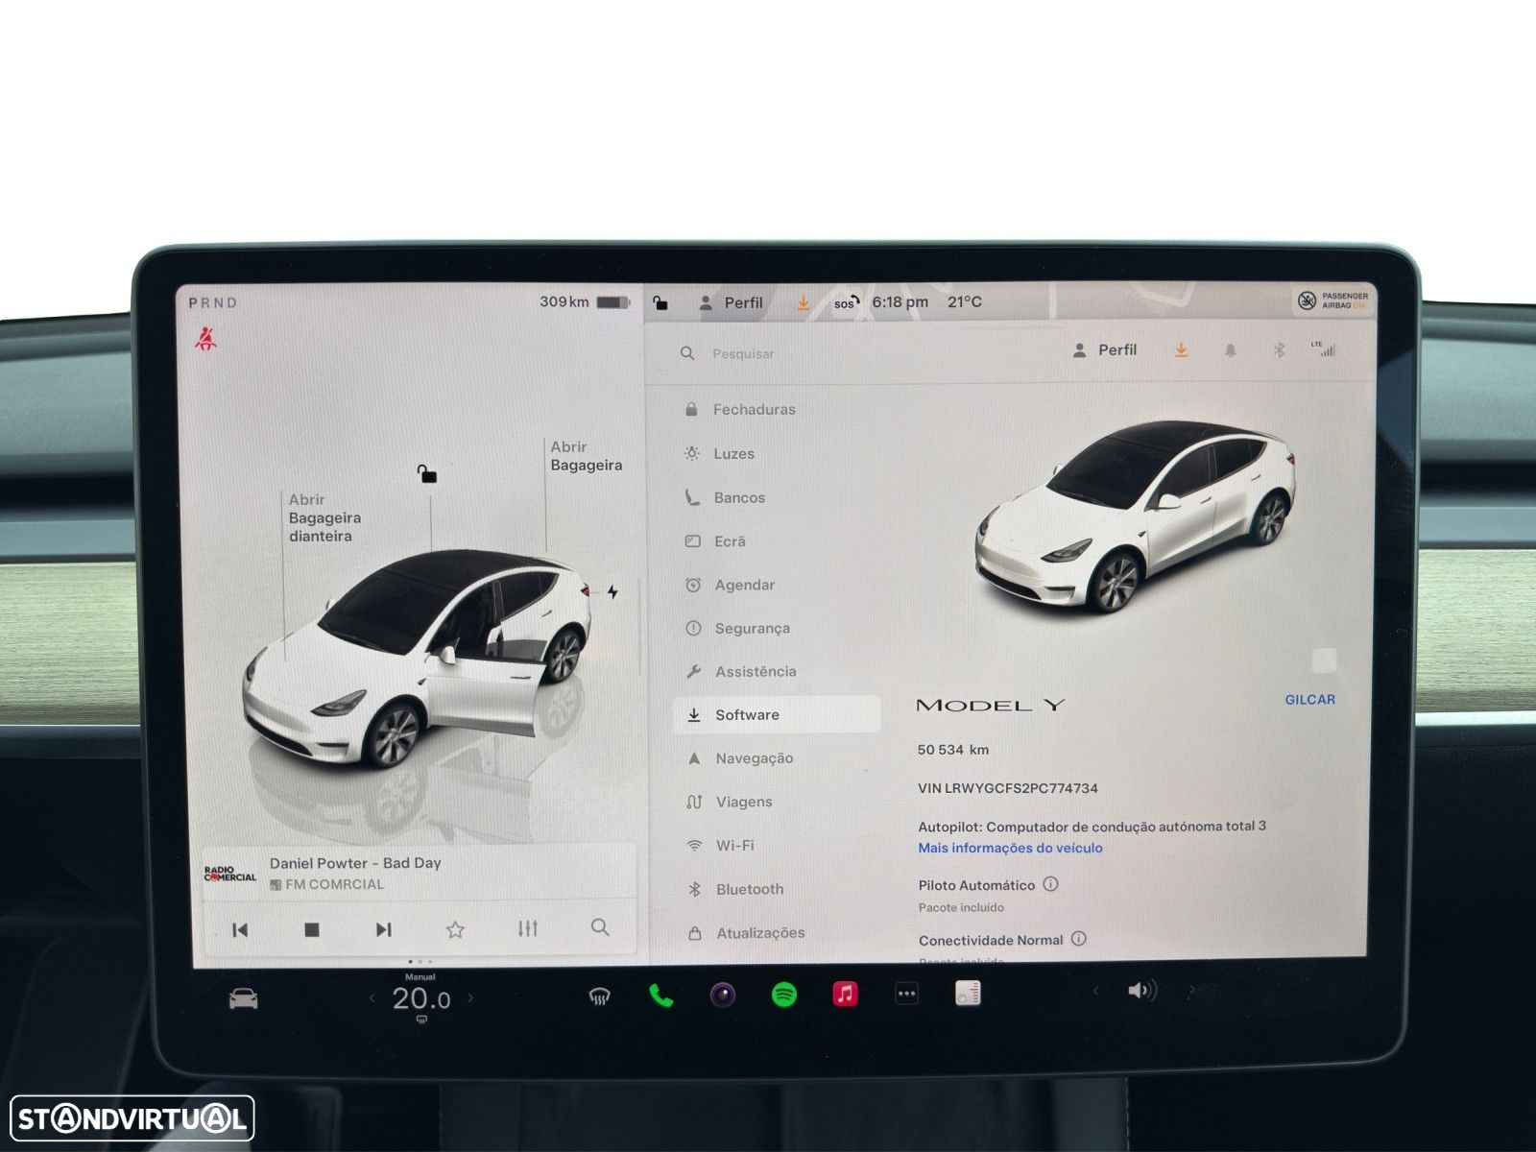Tap Bluetooth icon in settings header
1536x1152 pixels.
(1279, 350)
